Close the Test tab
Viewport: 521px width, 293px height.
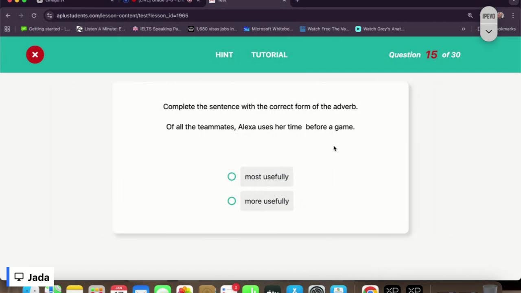(x=284, y=1)
